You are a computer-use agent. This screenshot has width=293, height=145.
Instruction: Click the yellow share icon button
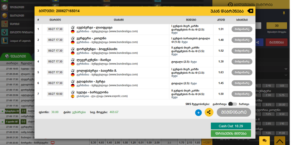click(x=209, y=112)
